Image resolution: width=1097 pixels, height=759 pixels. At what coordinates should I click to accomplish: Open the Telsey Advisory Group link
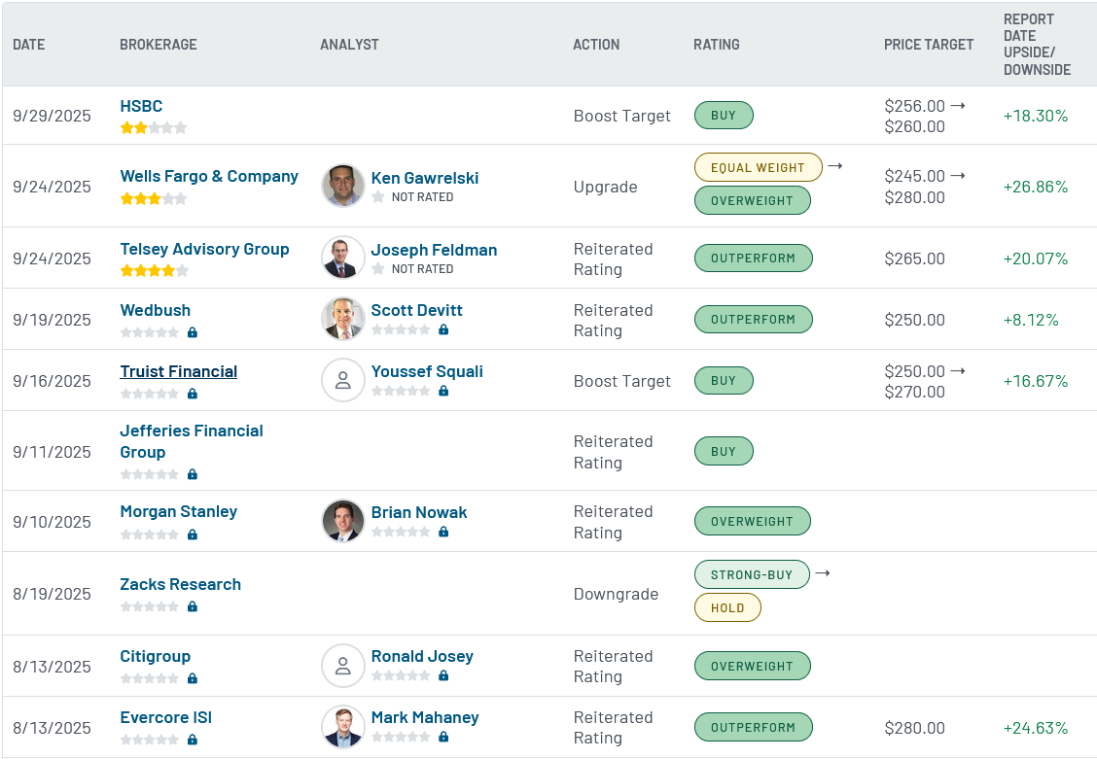pos(204,249)
